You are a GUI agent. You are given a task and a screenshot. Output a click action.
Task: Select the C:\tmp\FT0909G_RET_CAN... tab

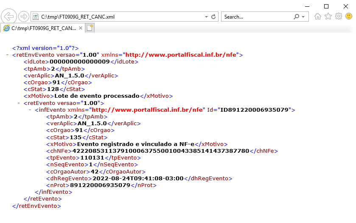tap(43, 28)
